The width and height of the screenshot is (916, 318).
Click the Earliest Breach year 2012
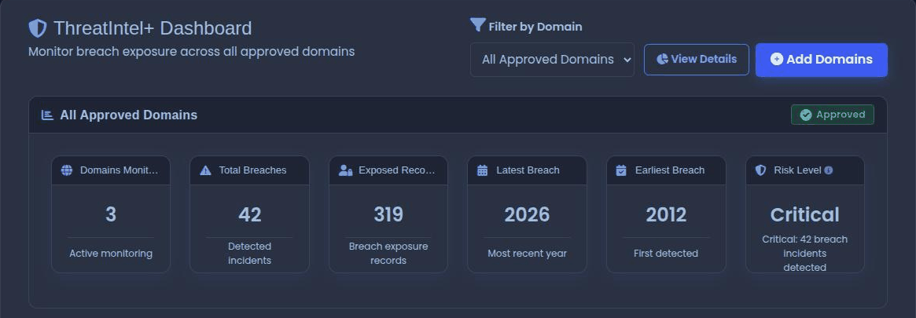tap(666, 214)
